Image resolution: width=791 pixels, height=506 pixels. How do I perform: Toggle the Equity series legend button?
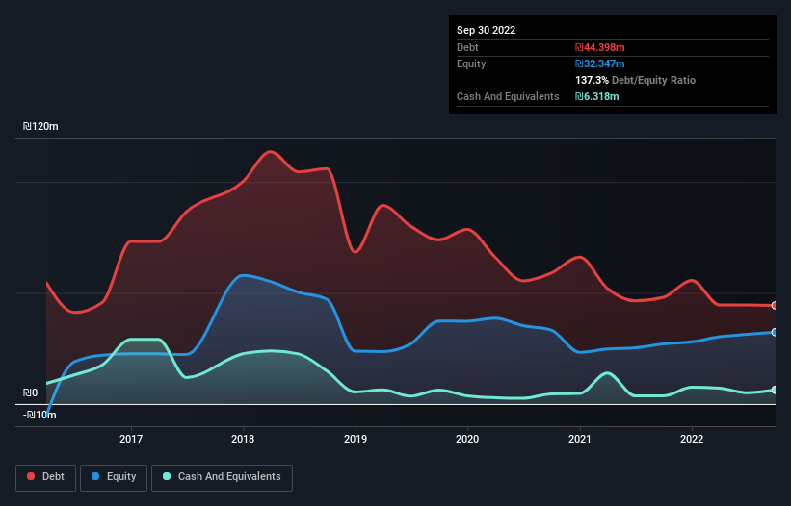pos(114,477)
